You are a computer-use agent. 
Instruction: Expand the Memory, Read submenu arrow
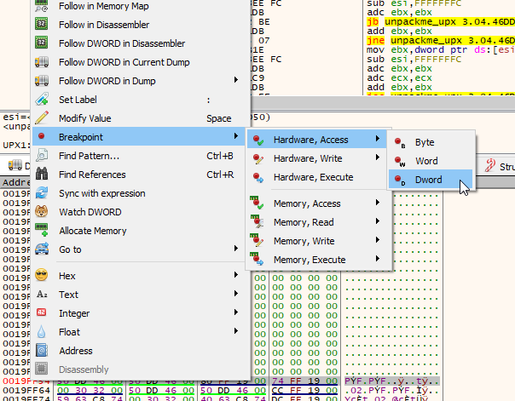point(378,221)
